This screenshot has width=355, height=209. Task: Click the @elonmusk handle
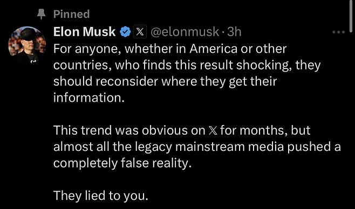[185, 32]
